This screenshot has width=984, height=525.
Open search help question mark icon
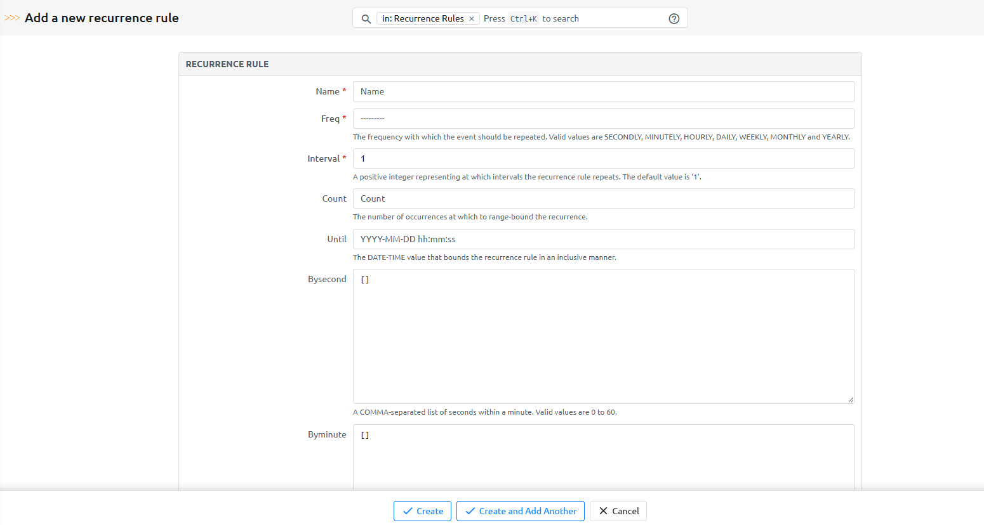coord(674,19)
